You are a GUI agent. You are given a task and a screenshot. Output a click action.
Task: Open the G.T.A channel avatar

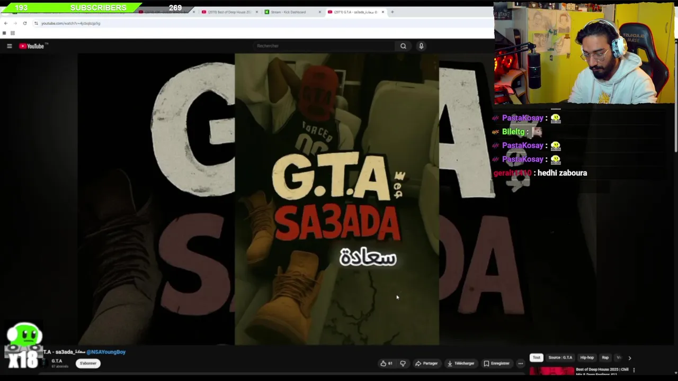tap(45, 363)
